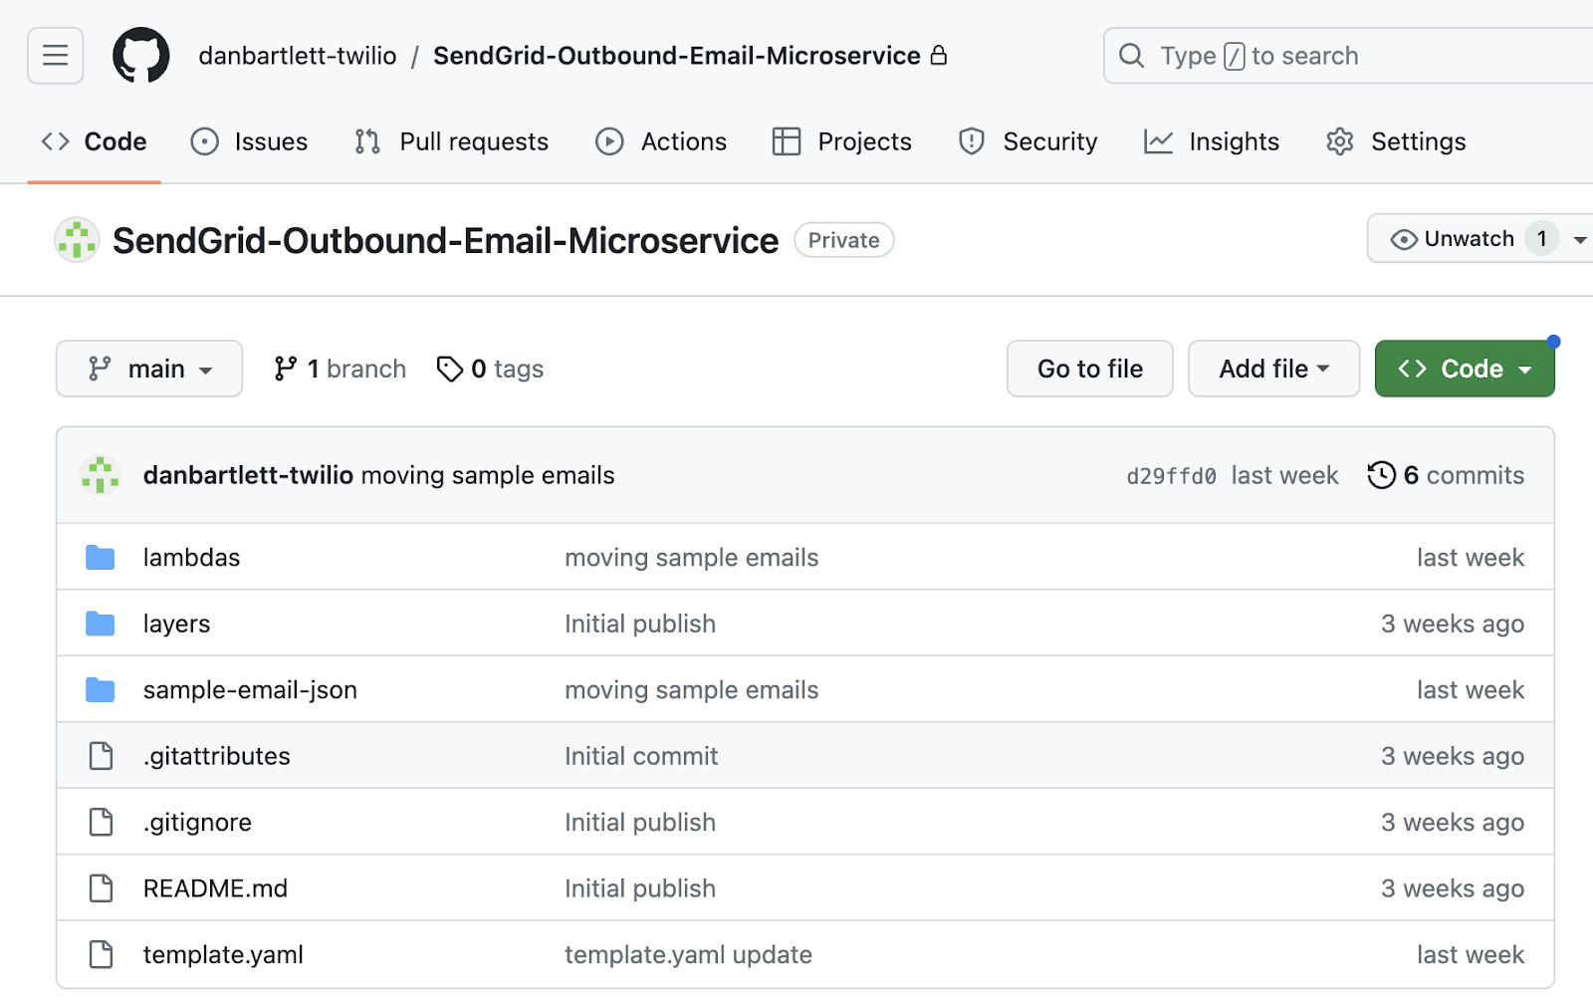This screenshot has height=1000, width=1593.
Task: Go to the Actions tab
Action: 661,141
